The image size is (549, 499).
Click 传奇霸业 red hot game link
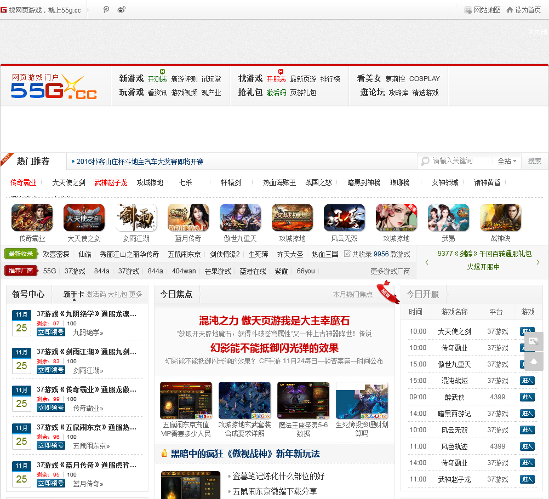click(x=24, y=182)
